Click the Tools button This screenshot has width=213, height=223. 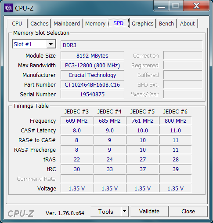(106, 211)
